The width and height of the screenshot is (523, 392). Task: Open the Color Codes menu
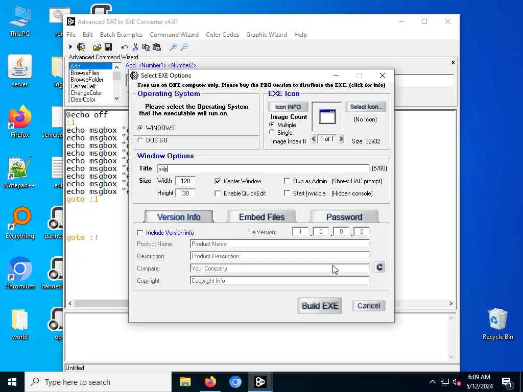(223, 35)
